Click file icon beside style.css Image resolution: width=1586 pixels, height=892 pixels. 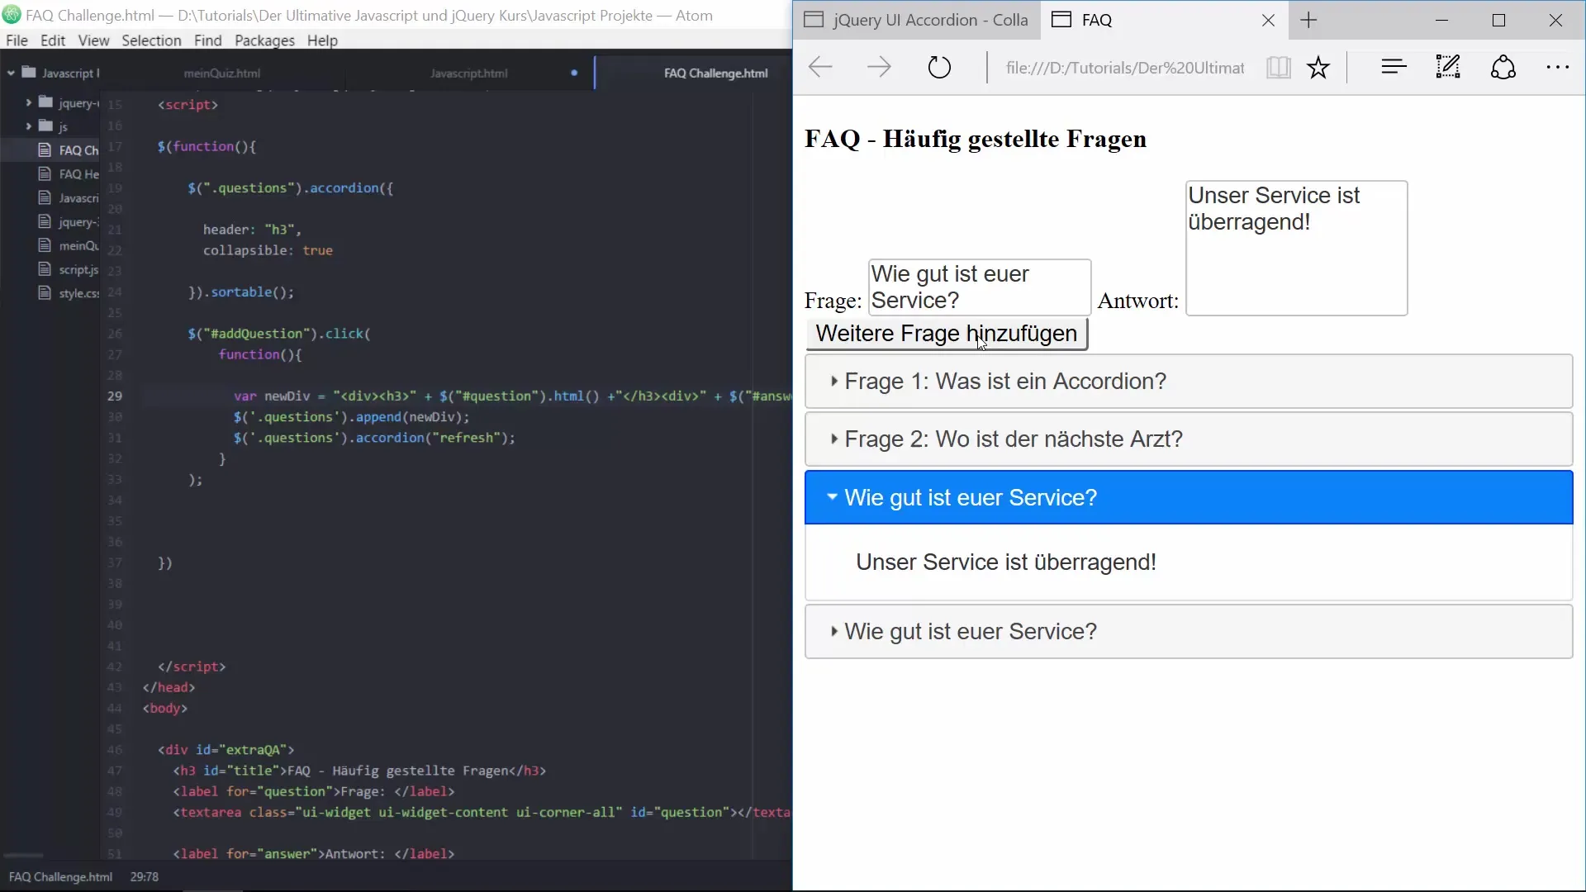point(45,293)
